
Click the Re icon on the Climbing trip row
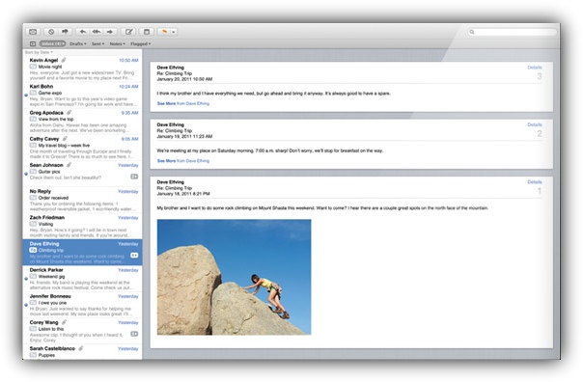tap(33, 250)
